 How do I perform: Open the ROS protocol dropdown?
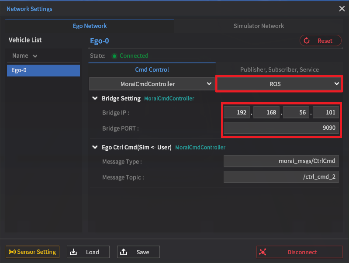click(x=279, y=83)
